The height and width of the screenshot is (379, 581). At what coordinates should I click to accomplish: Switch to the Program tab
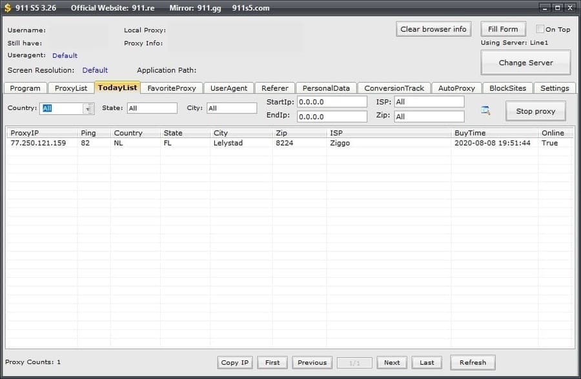(25, 88)
